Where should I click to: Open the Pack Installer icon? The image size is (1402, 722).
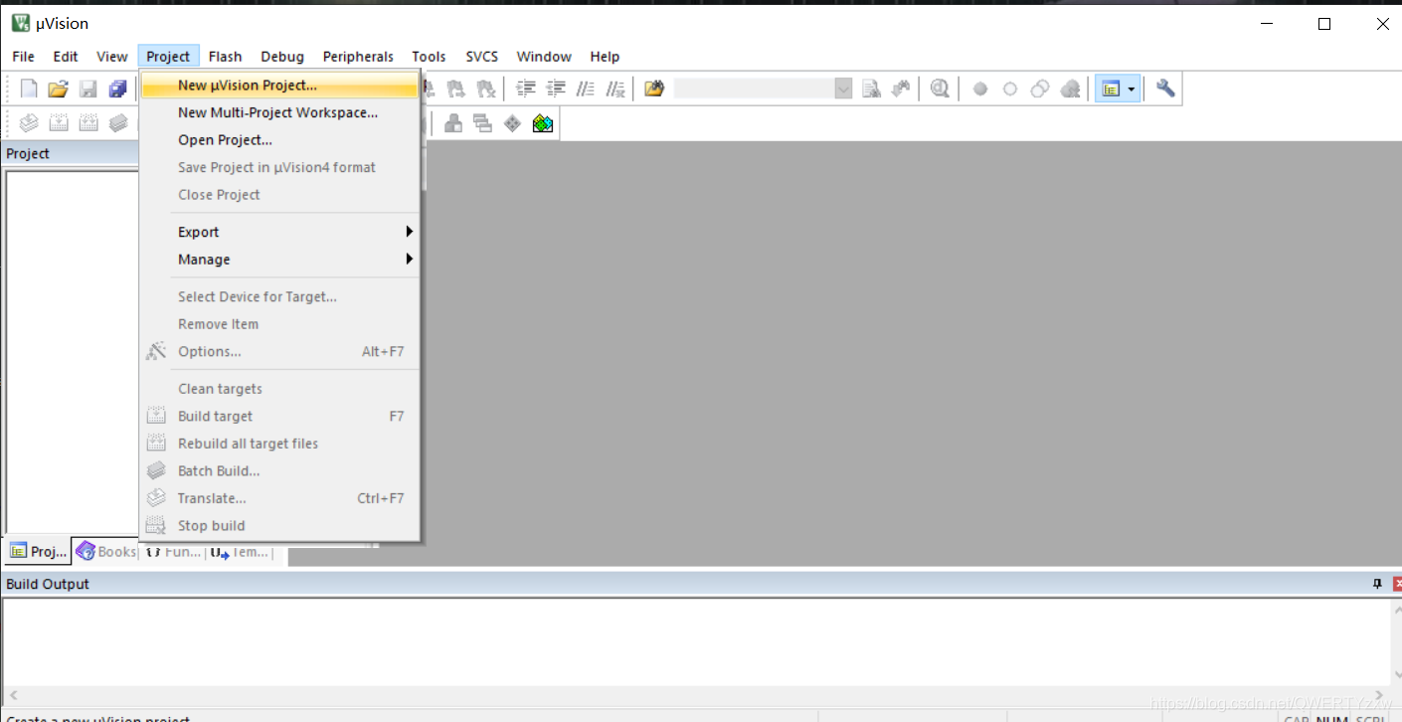coord(542,122)
